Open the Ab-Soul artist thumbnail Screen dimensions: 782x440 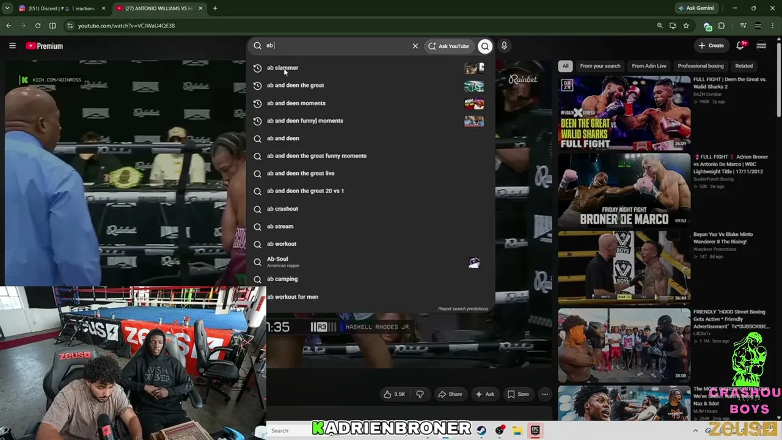pyautogui.click(x=474, y=262)
